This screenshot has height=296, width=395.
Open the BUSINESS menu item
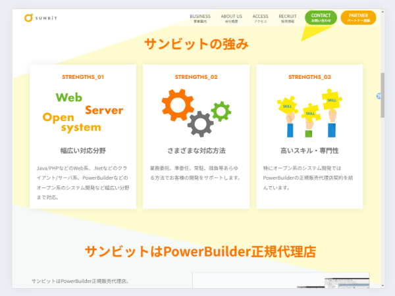[x=200, y=18]
